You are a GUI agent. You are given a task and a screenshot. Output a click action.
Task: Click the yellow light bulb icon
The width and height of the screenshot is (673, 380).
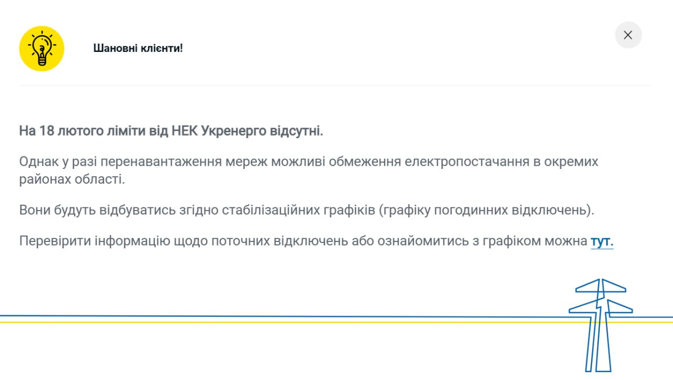pyautogui.click(x=42, y=48)
